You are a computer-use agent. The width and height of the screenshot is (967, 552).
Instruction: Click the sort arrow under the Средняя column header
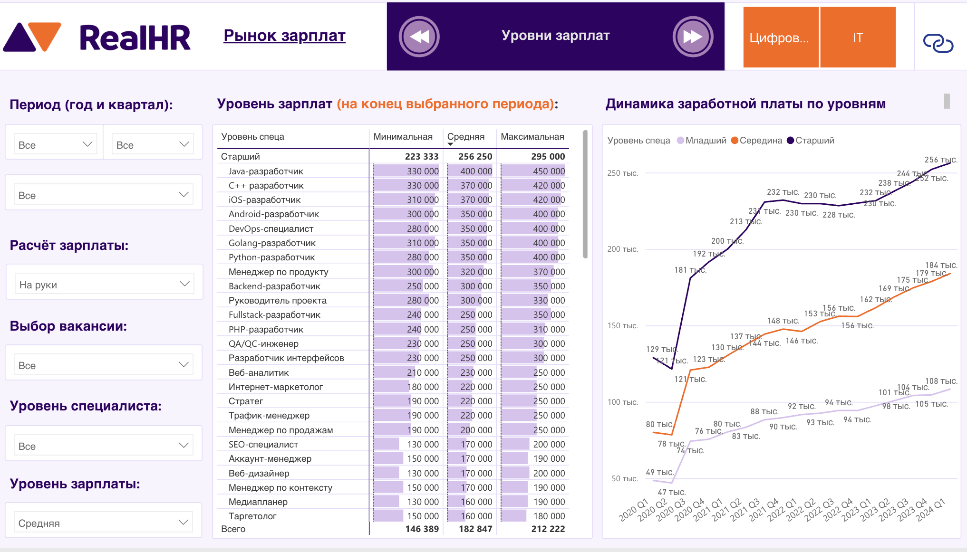(x=450, y=145)
